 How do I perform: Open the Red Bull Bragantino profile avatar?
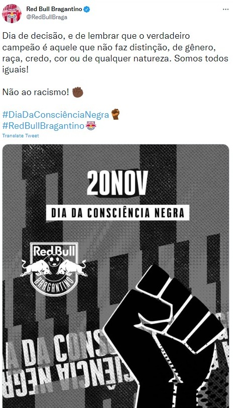[x=12, y=13]
